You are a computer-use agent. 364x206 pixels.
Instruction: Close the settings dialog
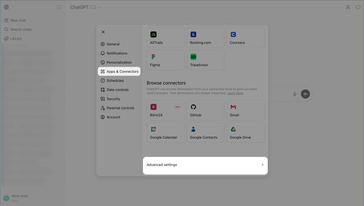(x=103, y=32)
